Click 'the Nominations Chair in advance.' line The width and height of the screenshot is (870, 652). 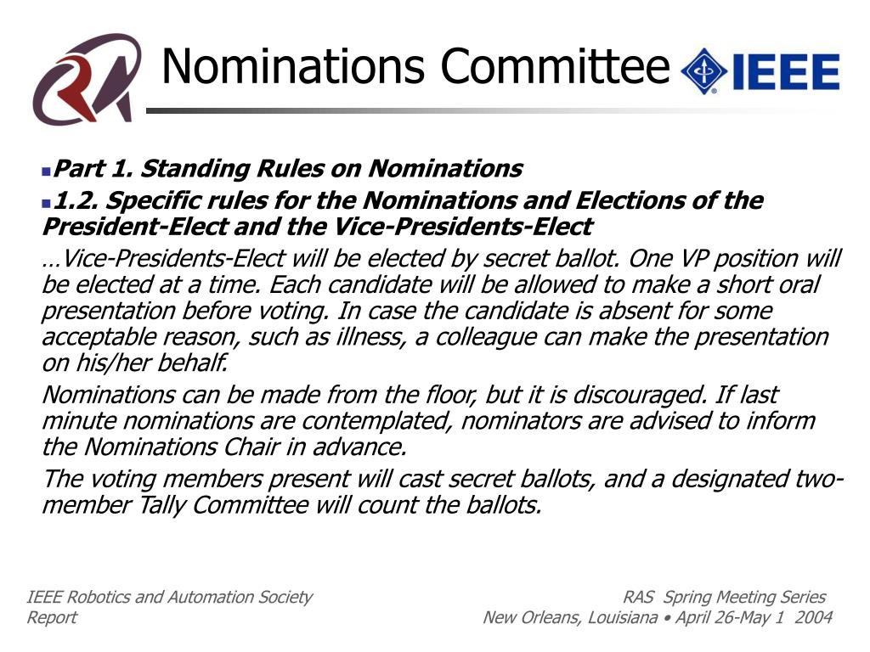tap(224, 447)
